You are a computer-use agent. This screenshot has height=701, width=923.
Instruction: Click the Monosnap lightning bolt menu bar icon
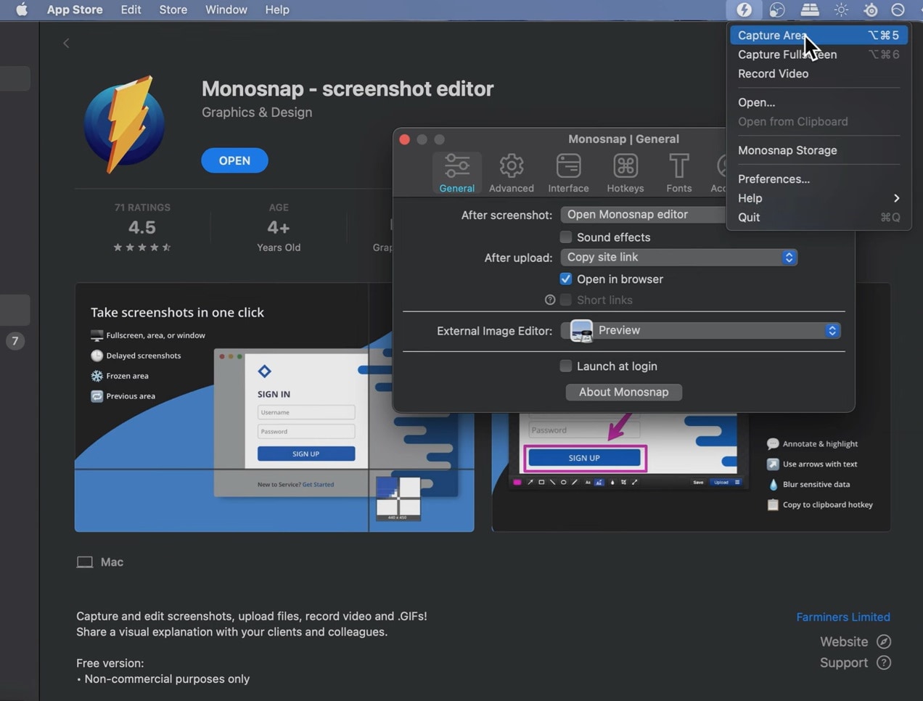coord(744,9)
